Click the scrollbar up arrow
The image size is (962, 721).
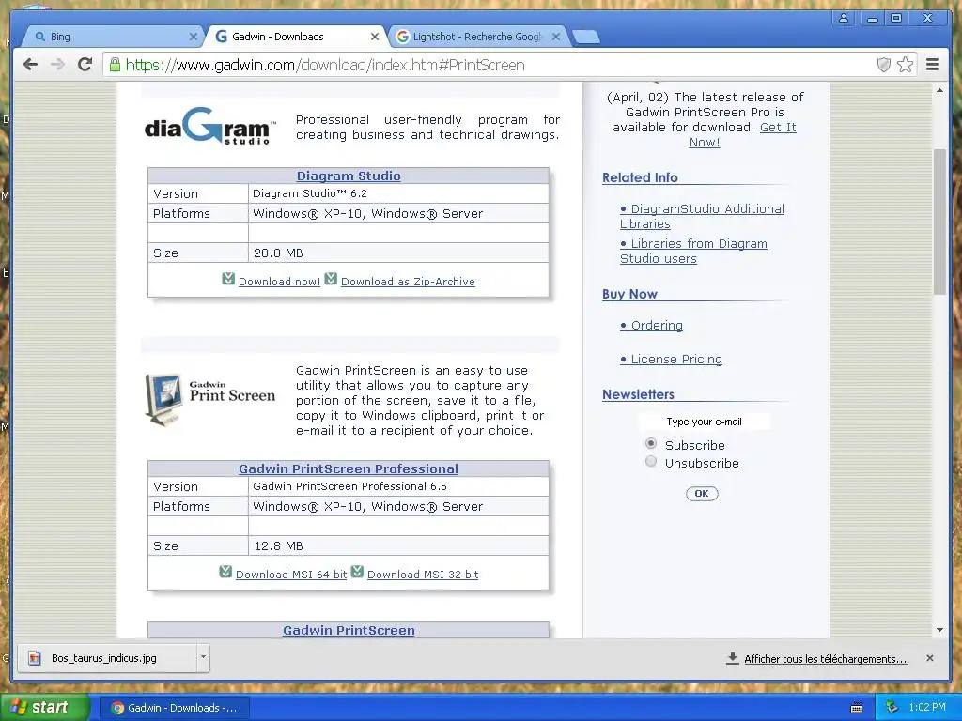(939, 90)
